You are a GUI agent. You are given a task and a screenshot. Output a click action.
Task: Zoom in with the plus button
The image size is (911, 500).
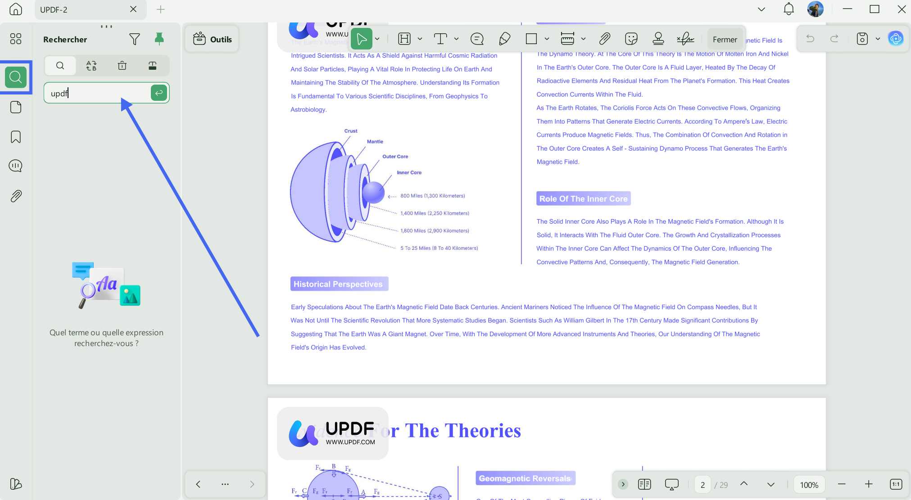coord(869,484)
